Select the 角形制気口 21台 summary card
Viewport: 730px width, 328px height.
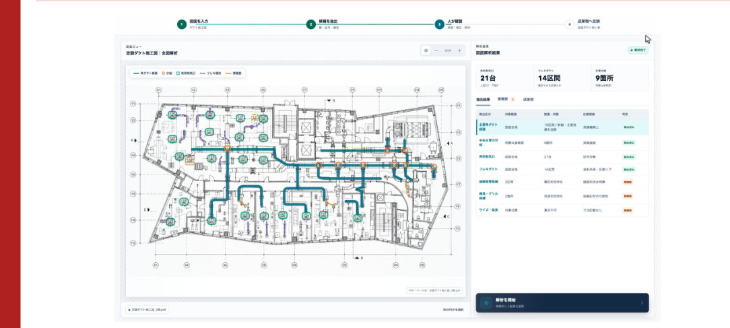(x=504, y=78)
